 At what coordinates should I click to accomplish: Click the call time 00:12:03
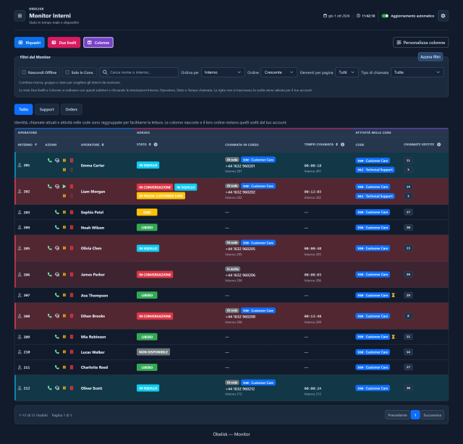(x=313, y=192)
